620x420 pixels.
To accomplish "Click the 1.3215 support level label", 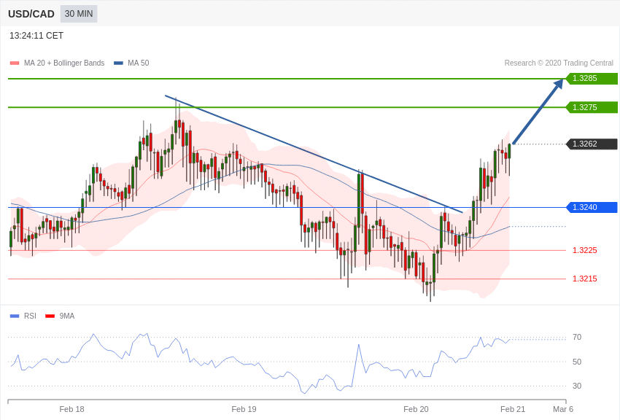I will 585,279.
